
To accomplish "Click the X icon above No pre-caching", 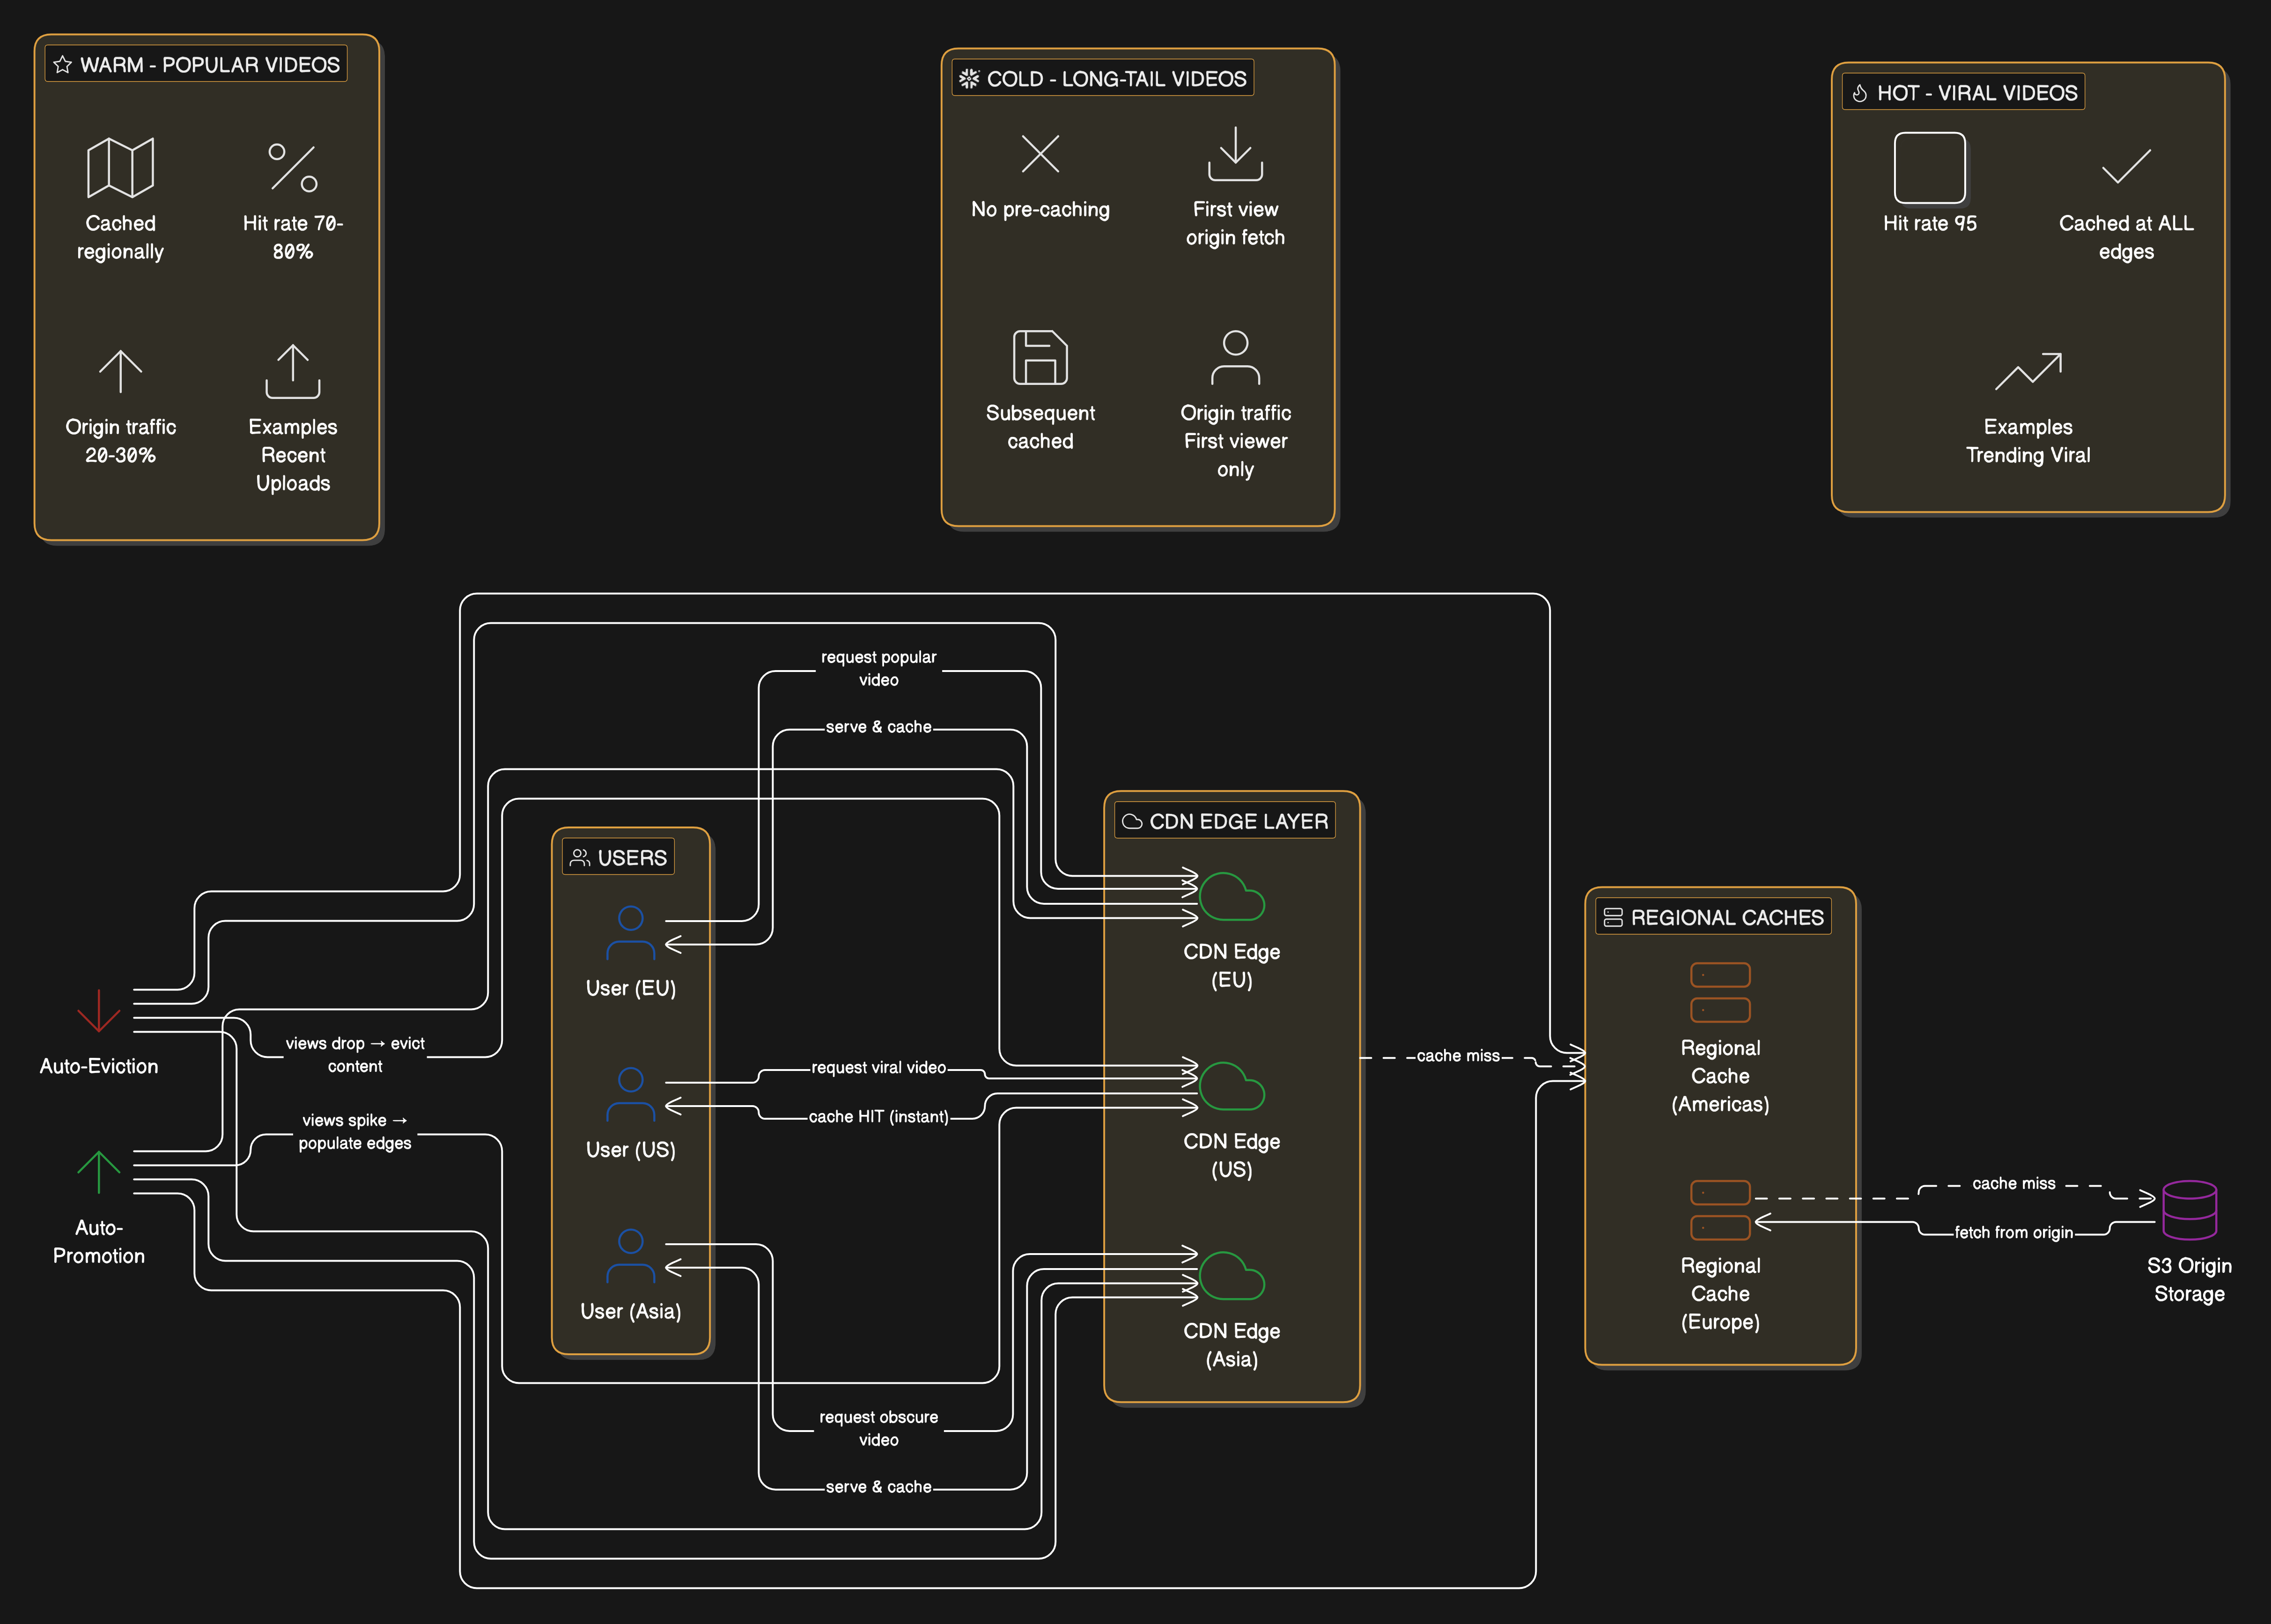I will click(x=1040, y=153).
